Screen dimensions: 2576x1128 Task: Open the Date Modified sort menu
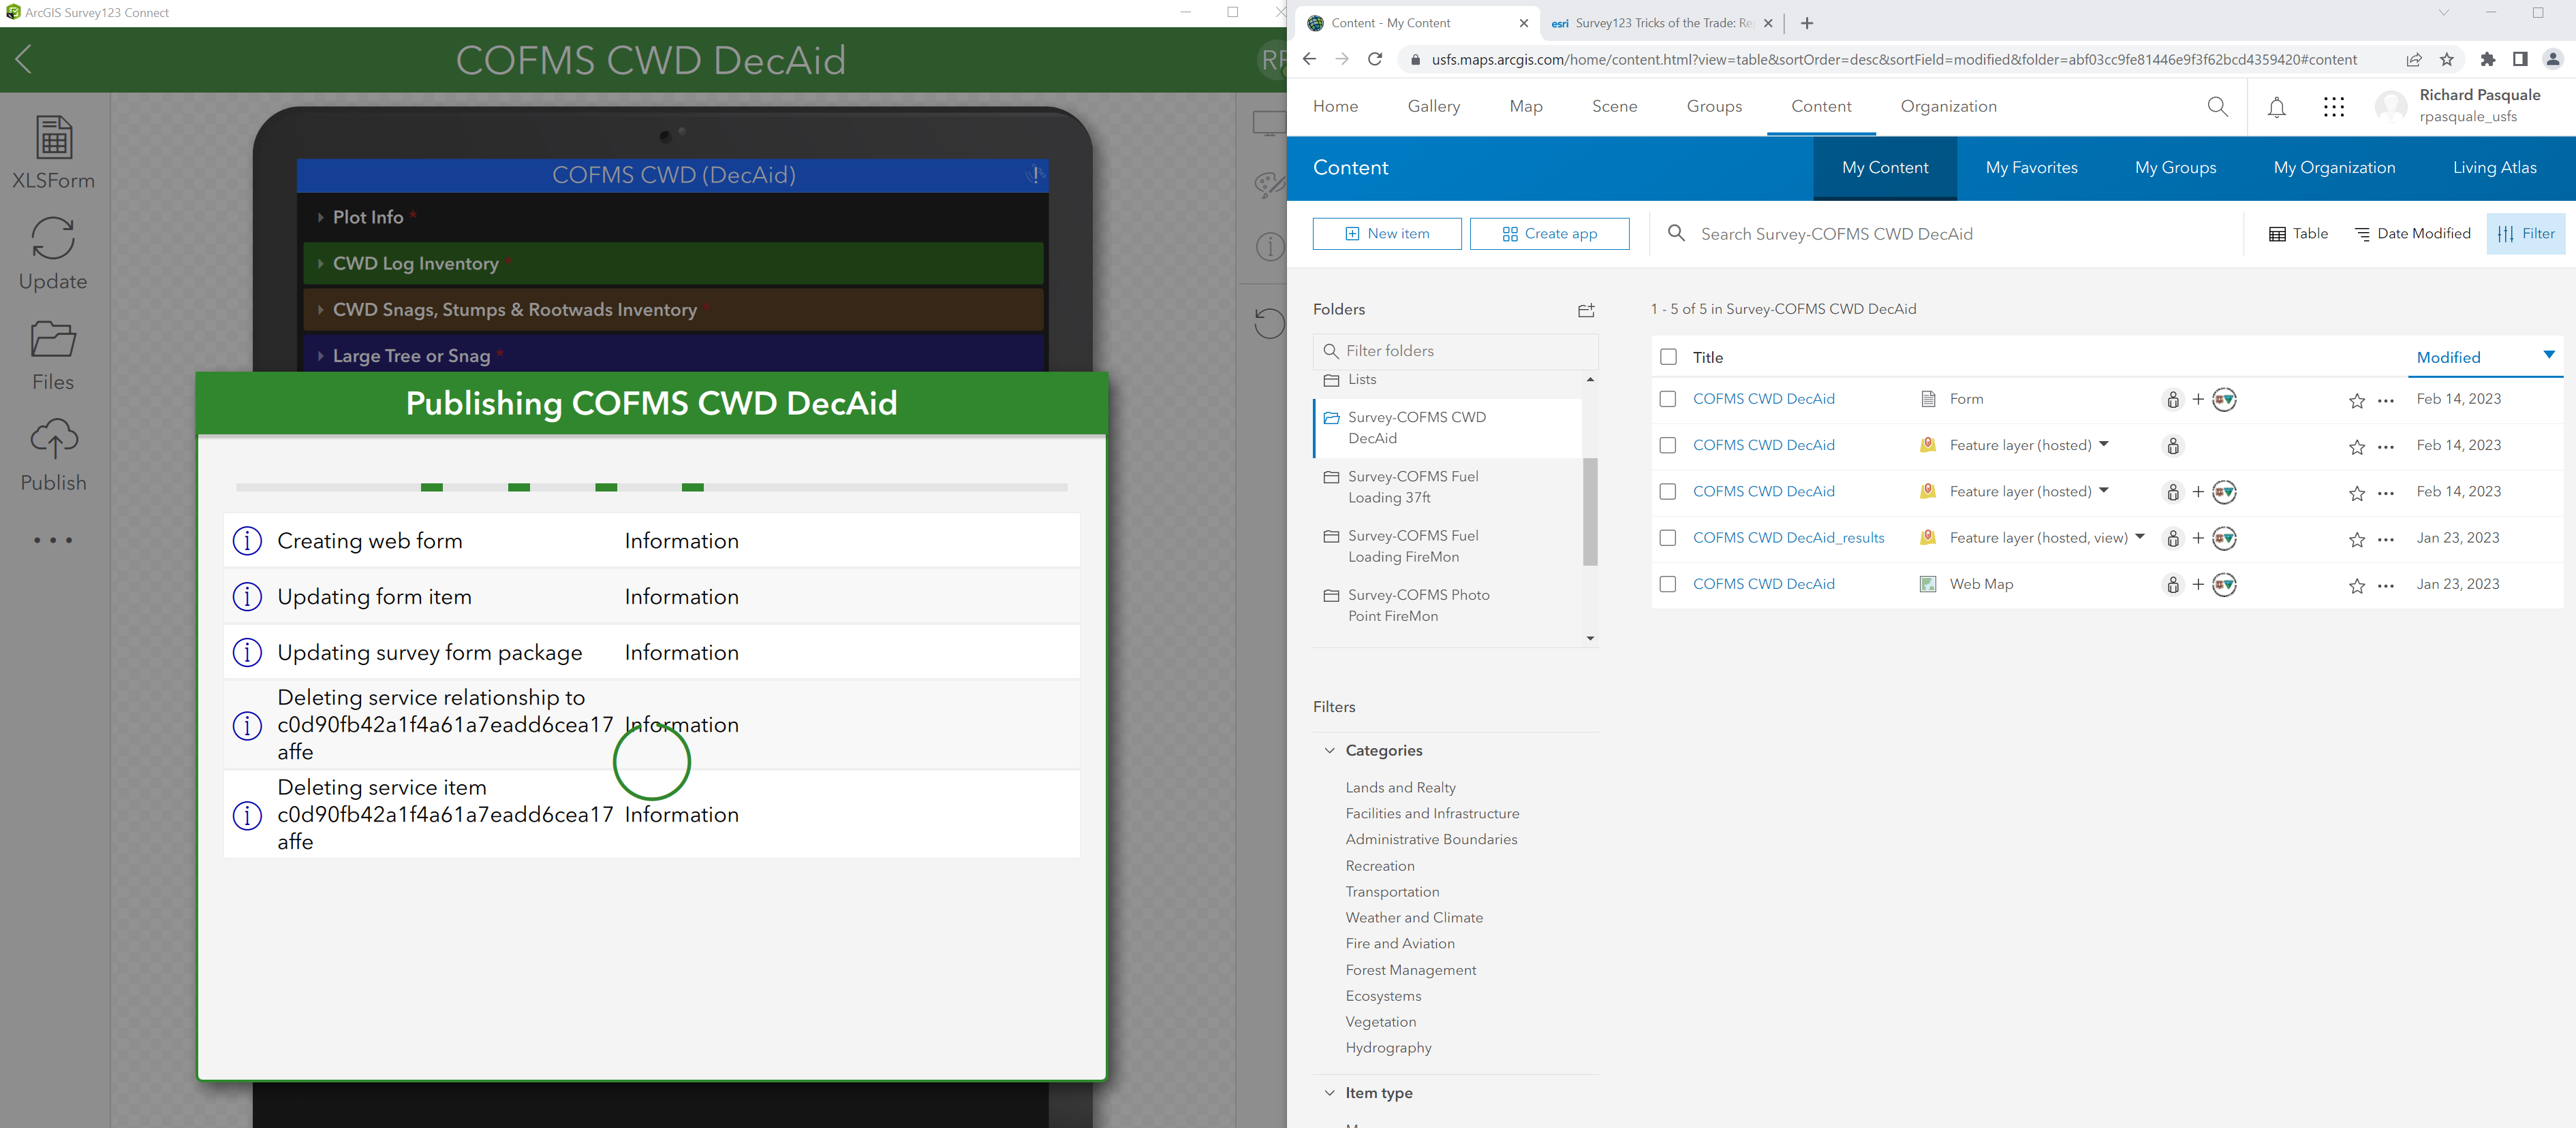tap(2412, 233)
